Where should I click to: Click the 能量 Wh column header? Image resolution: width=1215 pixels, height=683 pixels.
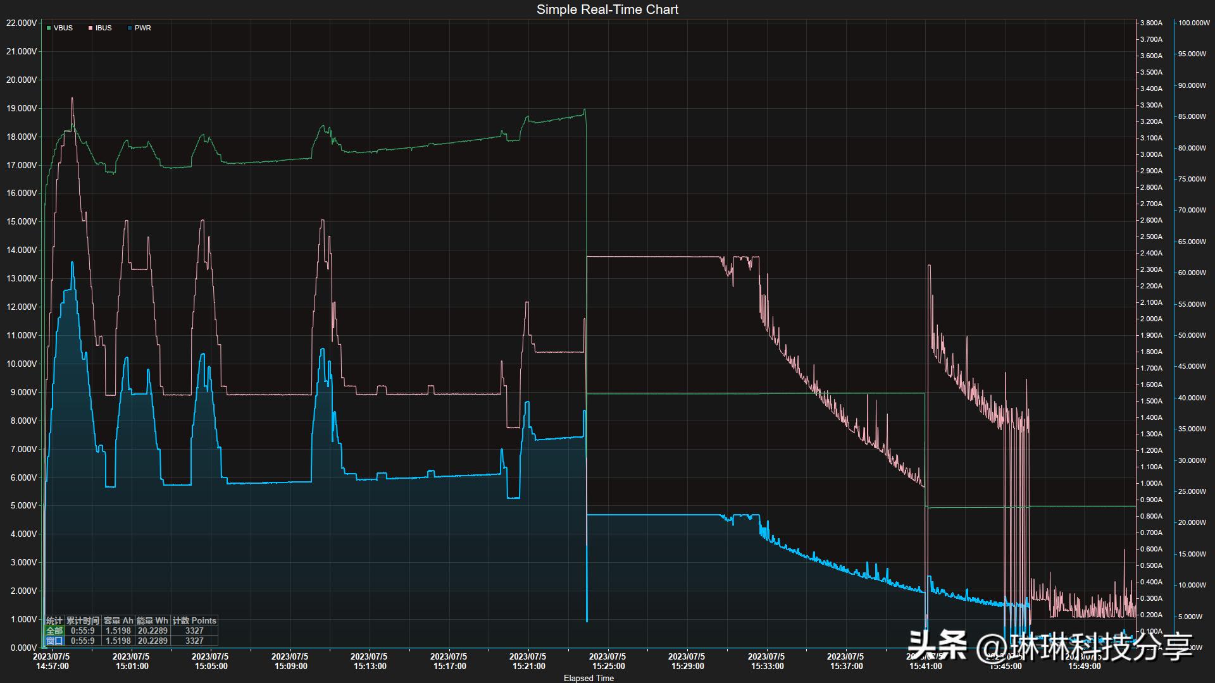[153, 620]
